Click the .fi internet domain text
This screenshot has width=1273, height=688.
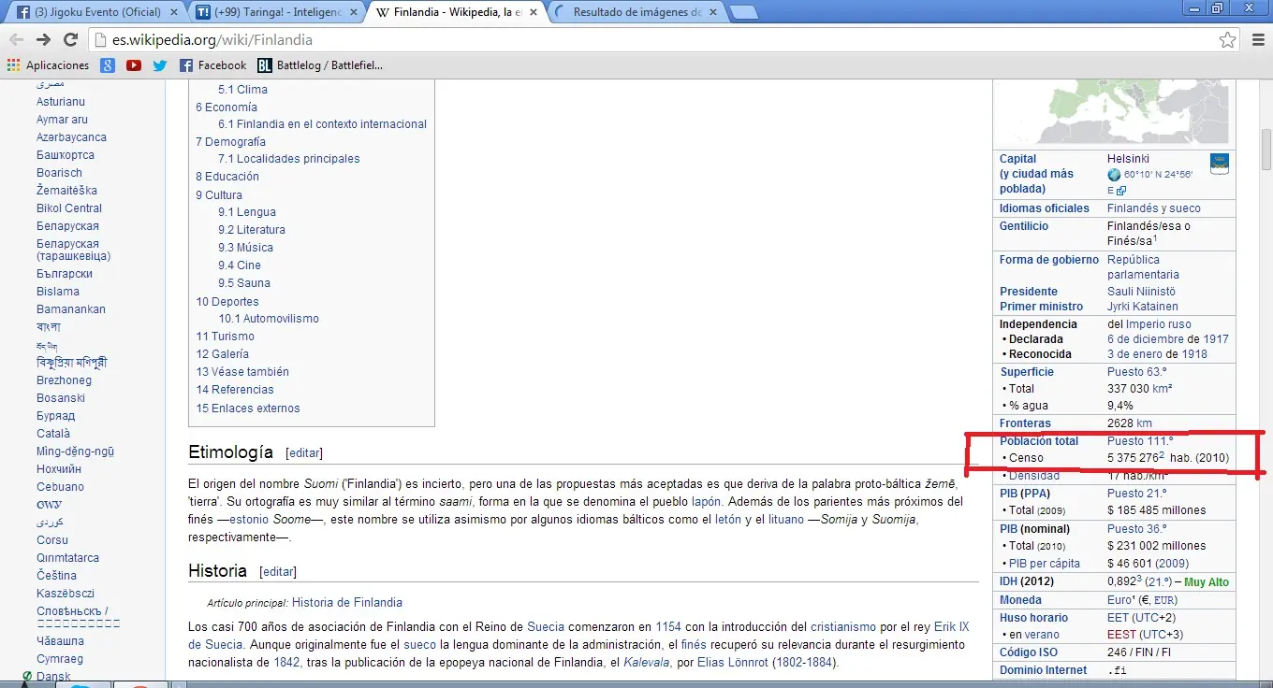tap(1117, 670)
